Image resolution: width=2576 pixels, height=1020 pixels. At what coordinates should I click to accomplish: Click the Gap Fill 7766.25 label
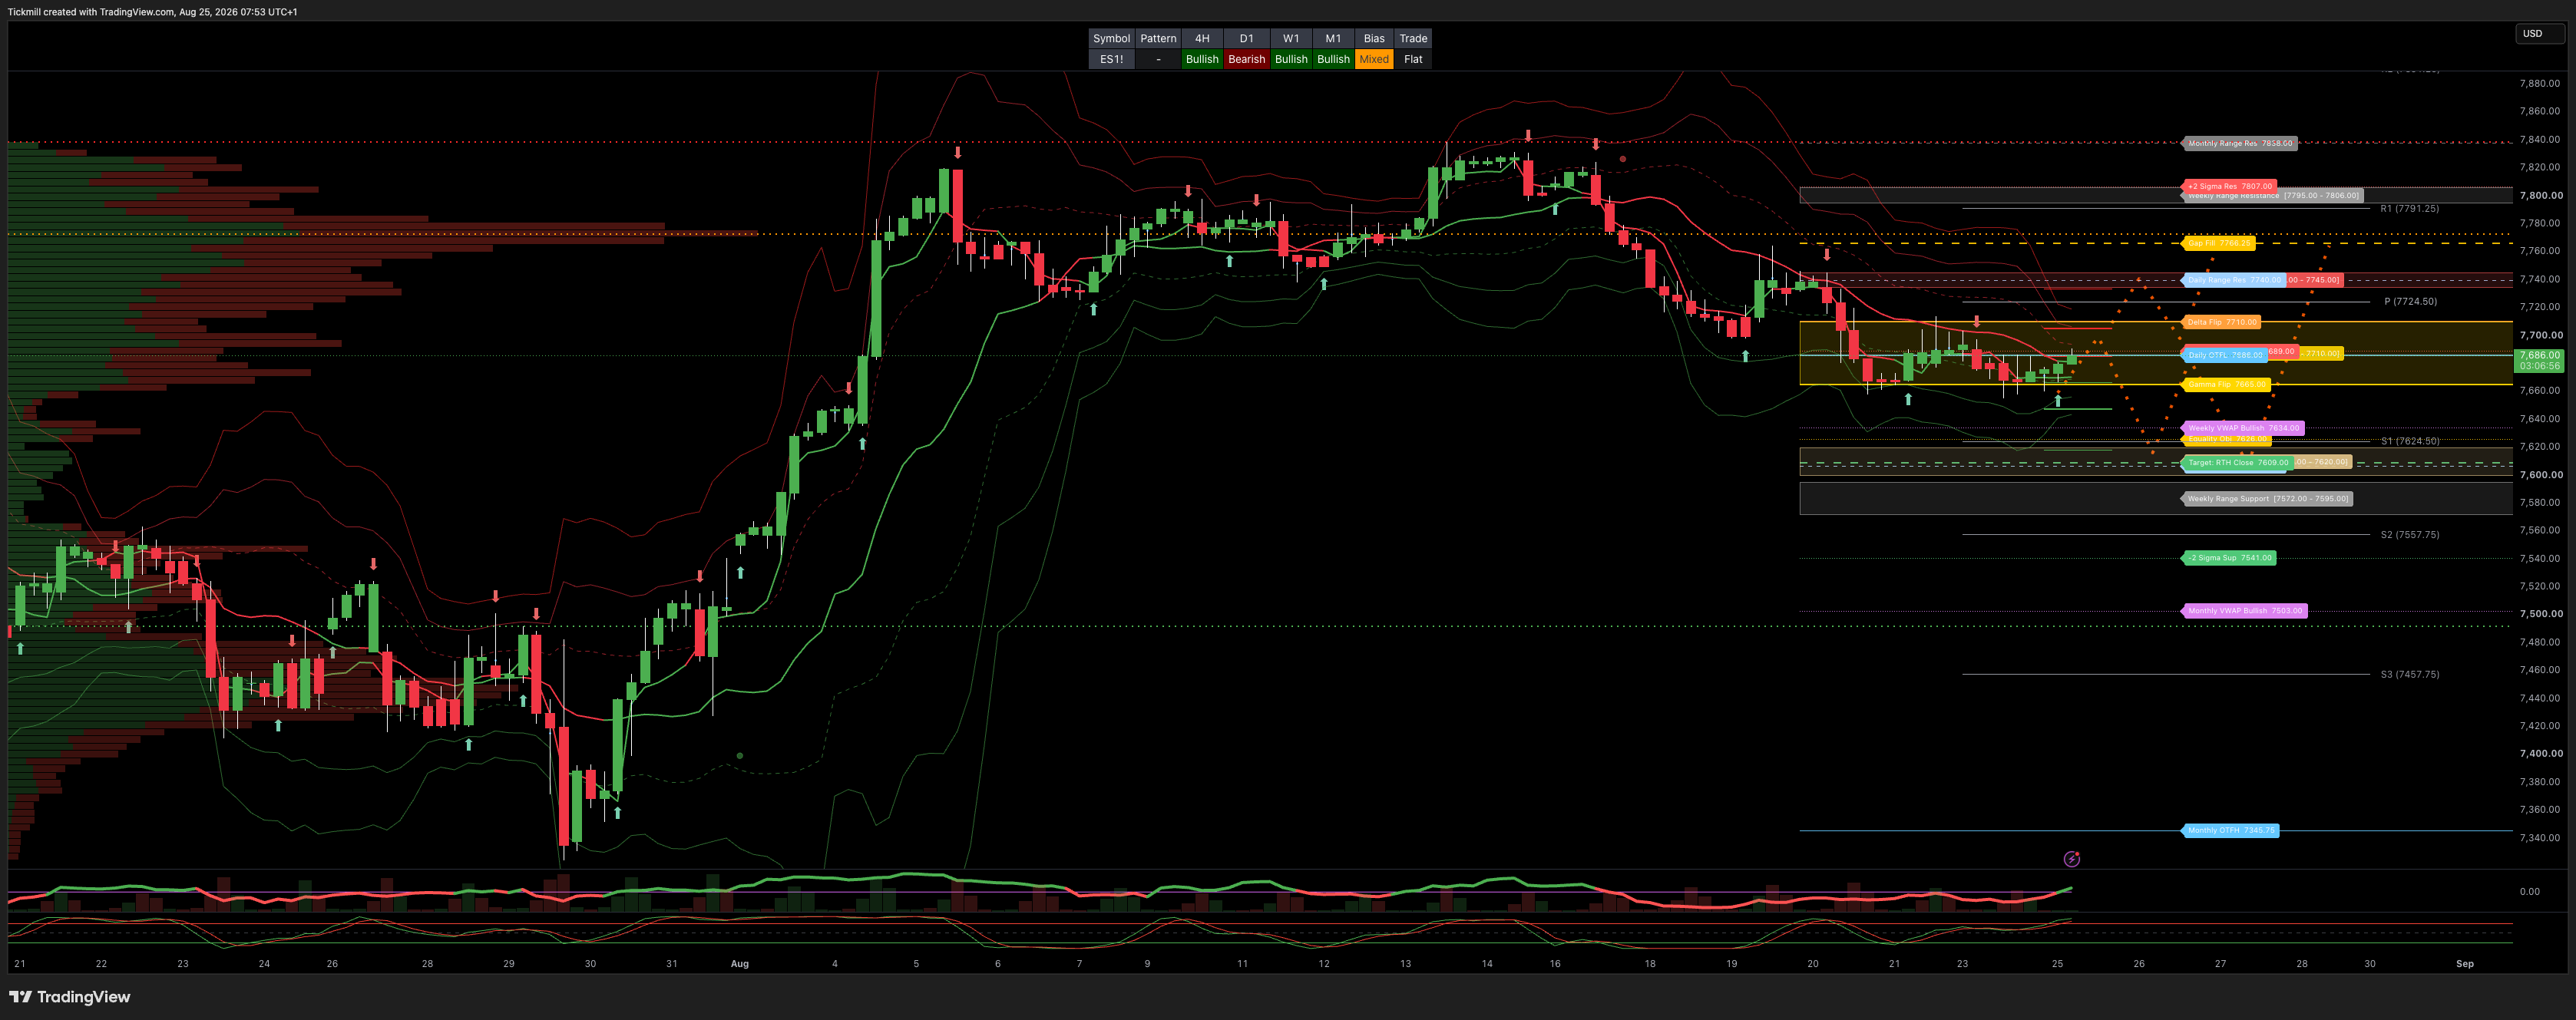[x=2218, y=243]
